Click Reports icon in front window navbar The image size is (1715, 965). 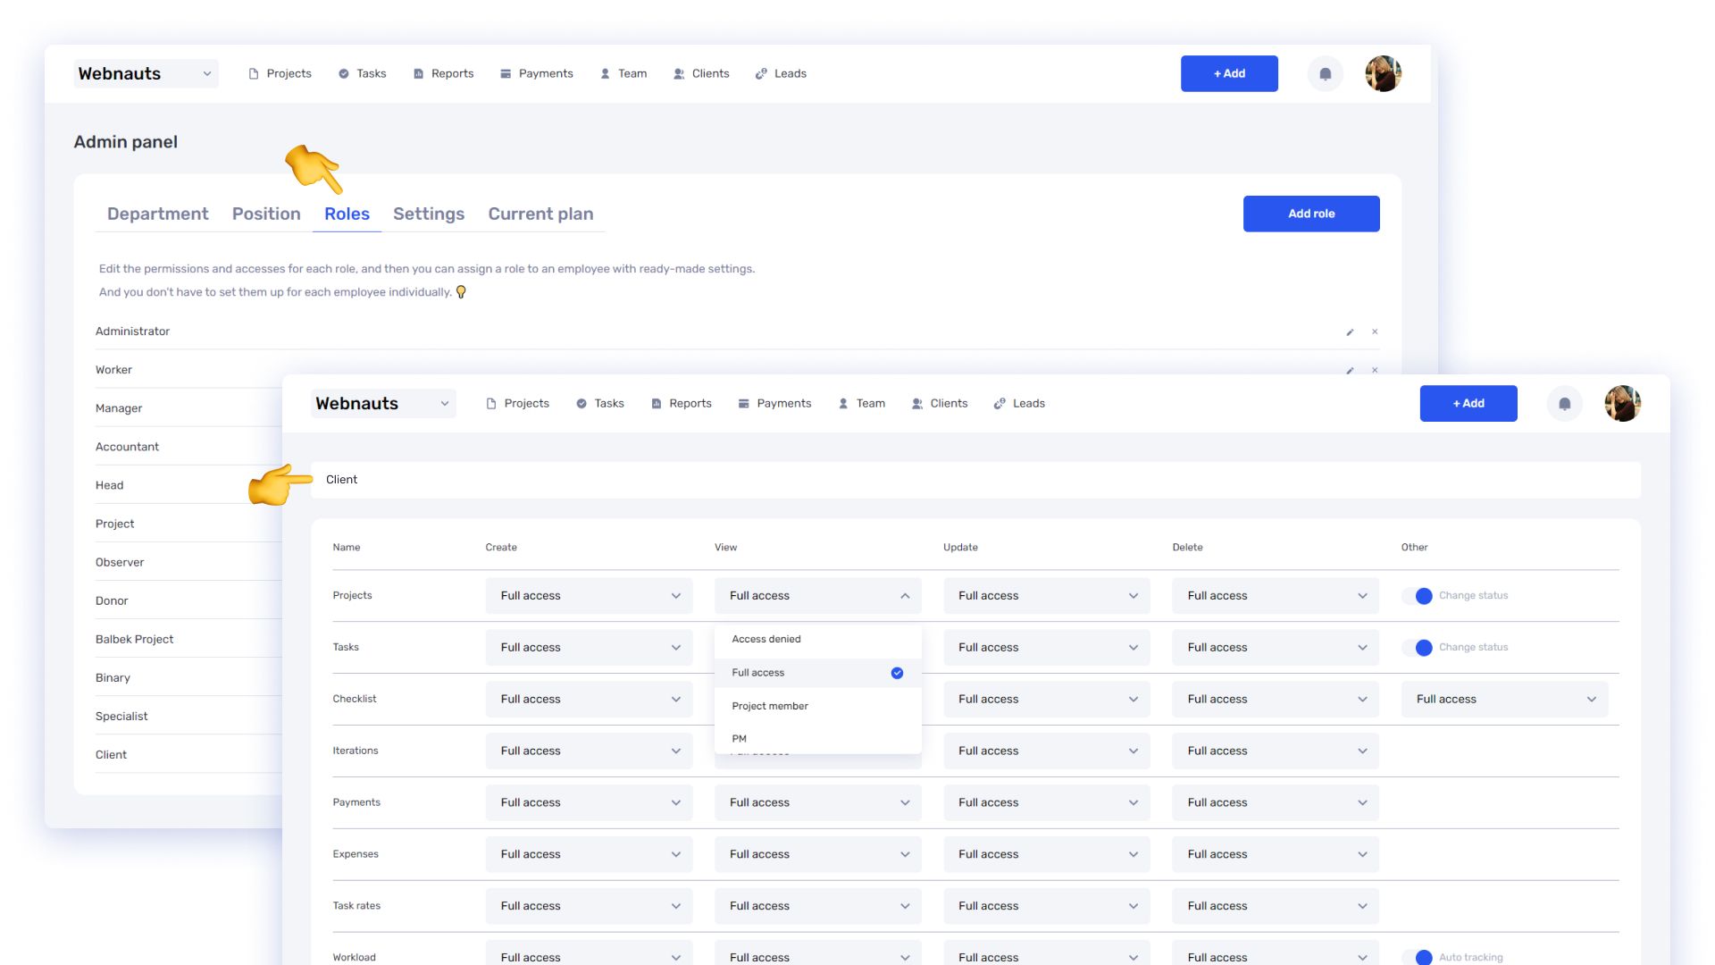point(657,404)
